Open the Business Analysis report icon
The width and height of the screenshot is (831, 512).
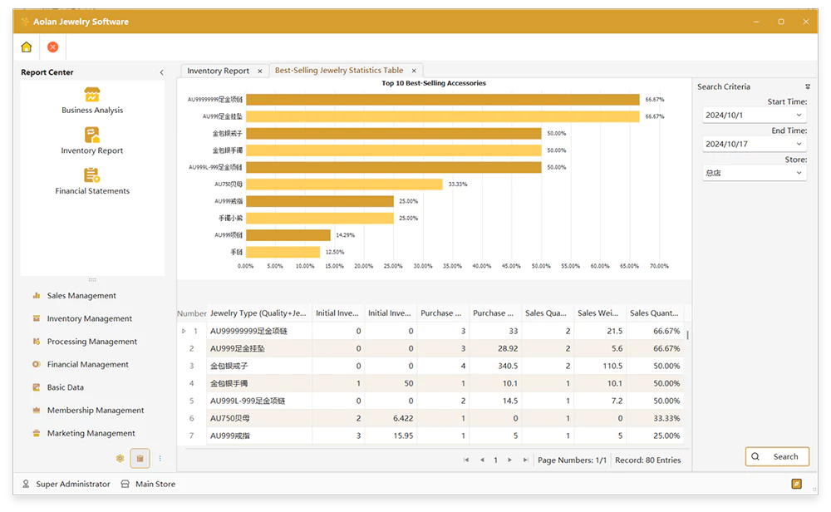pyautogui.click(x=92, y=96)
